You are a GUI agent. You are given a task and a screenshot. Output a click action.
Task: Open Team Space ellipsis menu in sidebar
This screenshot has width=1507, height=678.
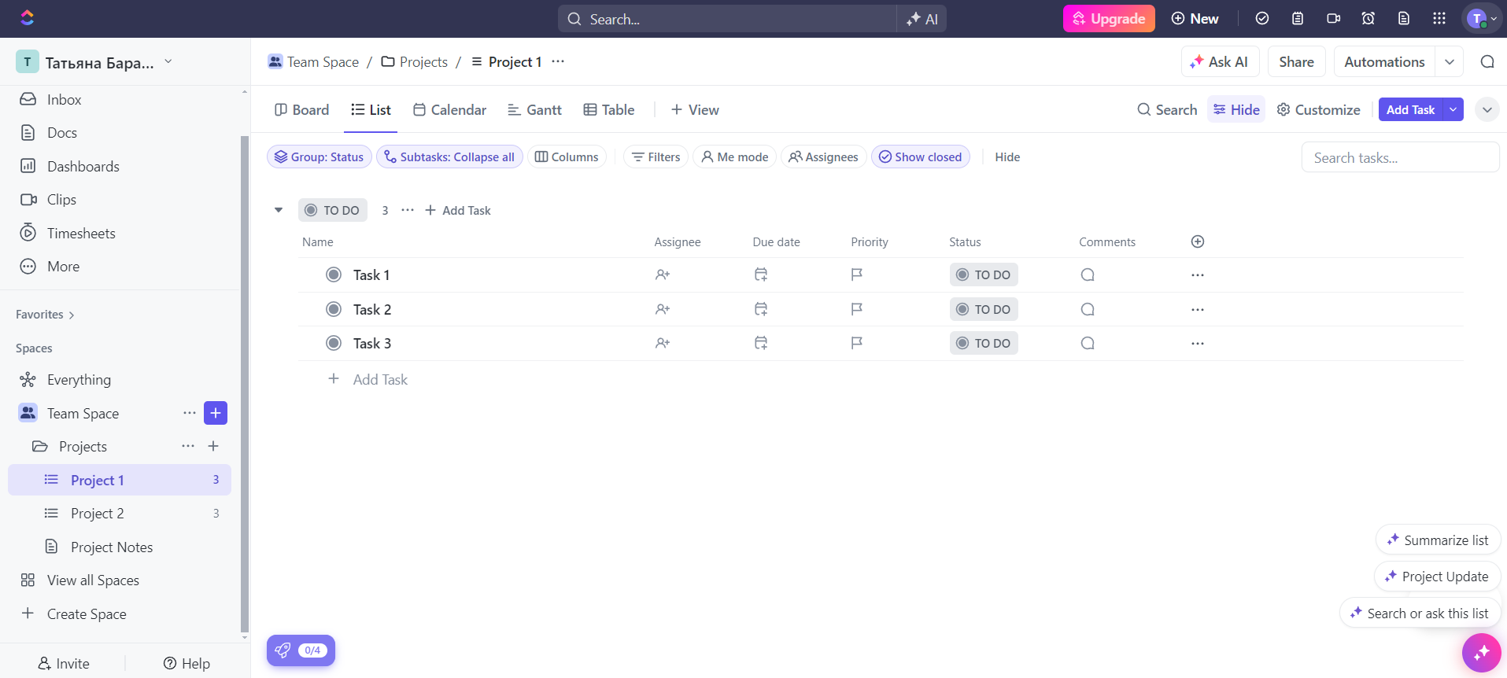pos(190,413)
